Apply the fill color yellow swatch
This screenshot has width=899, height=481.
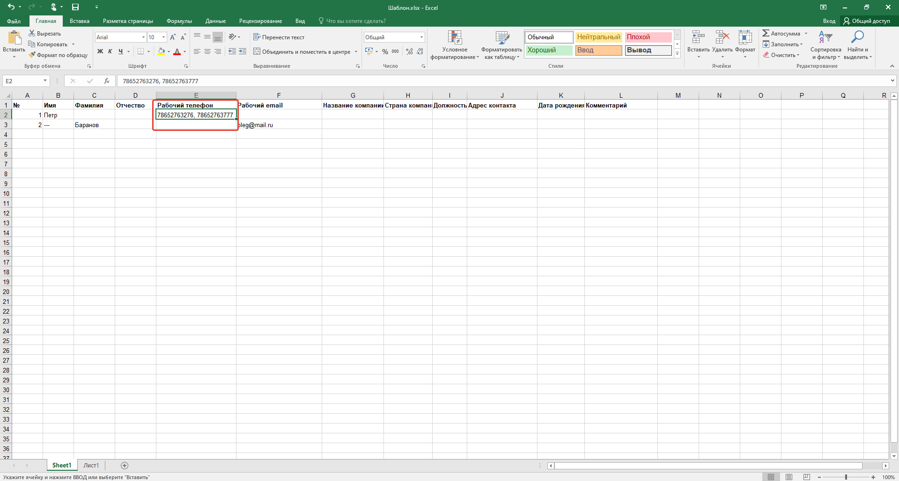click(161, 51)
